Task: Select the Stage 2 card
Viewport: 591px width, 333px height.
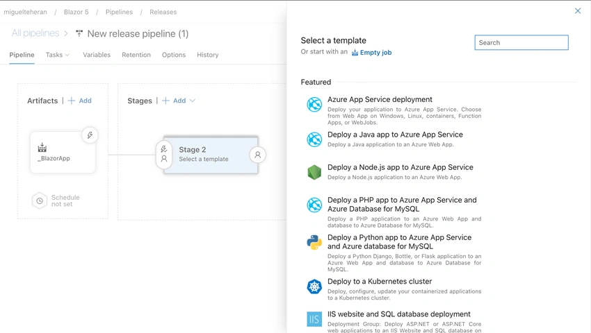Action: 211,155
